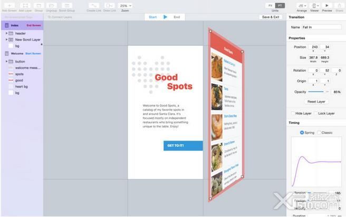Open the Arrange dropdown menu

pos(302,5)
